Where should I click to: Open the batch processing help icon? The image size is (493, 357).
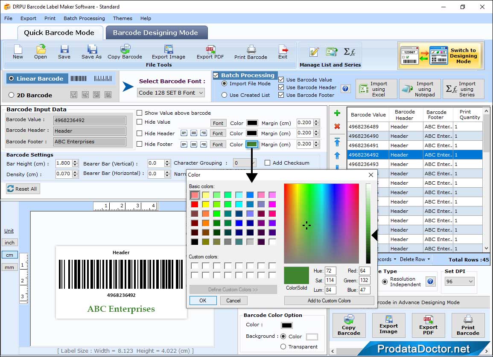point(346,89)
